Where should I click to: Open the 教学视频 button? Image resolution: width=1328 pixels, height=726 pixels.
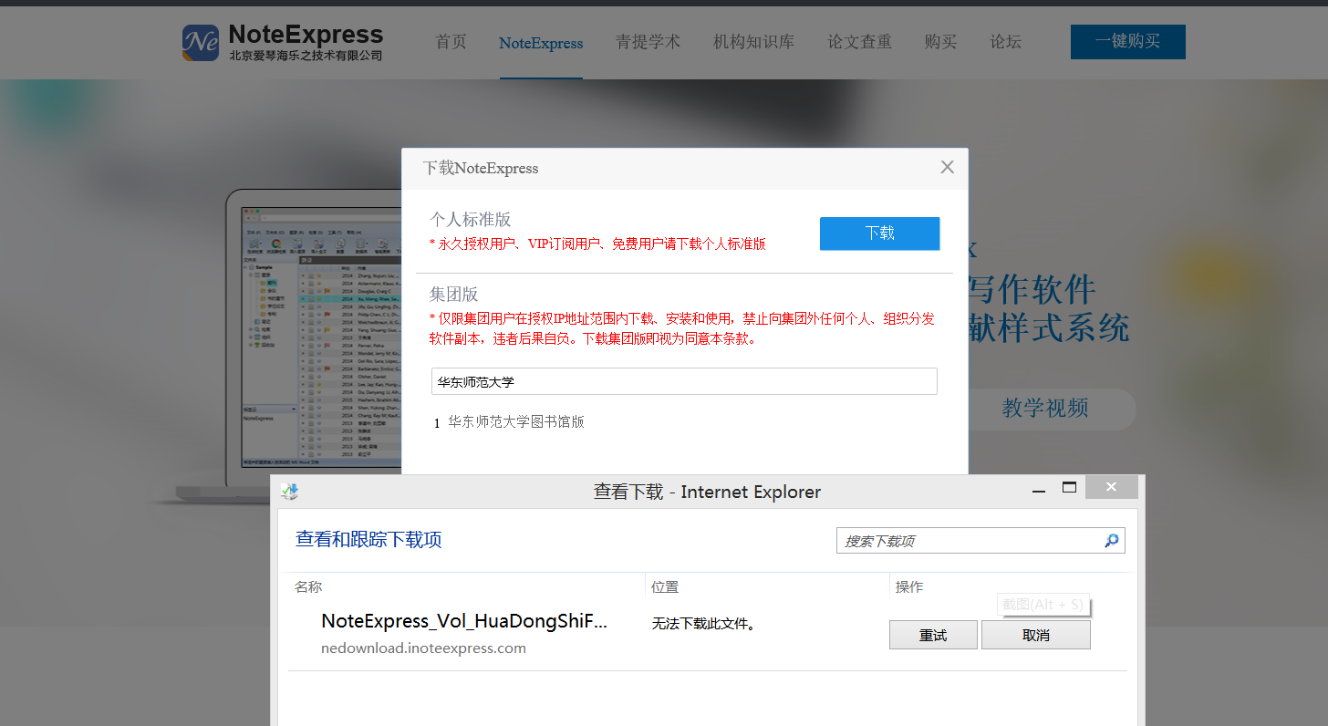(x=1044, y=409)
